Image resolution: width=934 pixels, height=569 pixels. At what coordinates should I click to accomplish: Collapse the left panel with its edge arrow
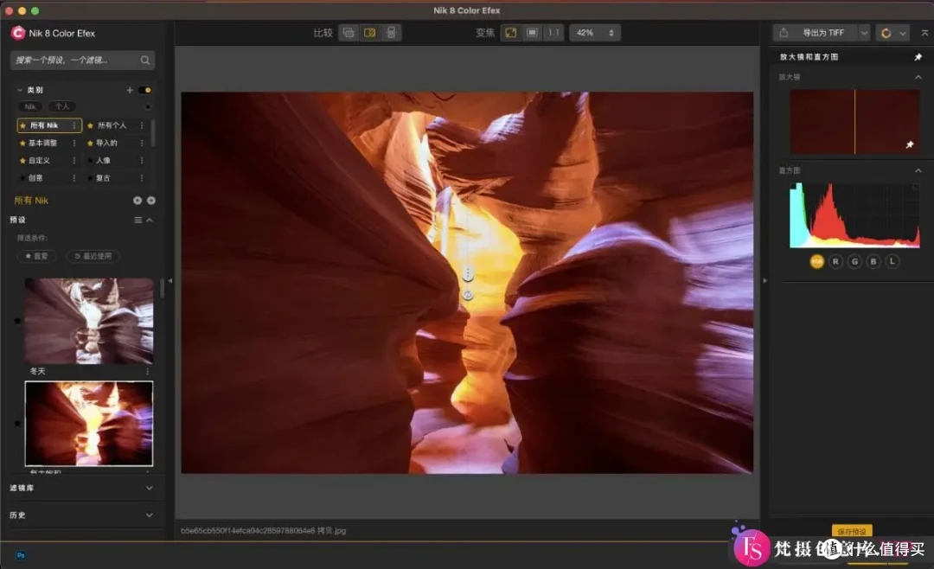(x=170, y=281)
